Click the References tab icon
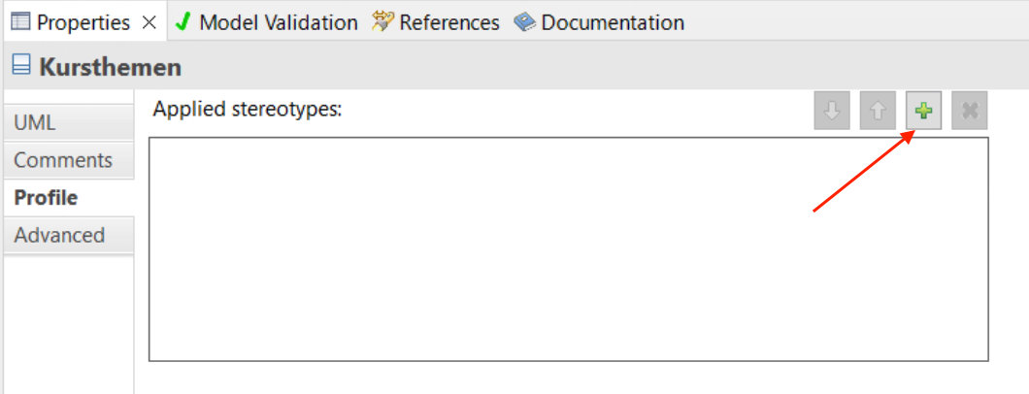 [382, 22]
